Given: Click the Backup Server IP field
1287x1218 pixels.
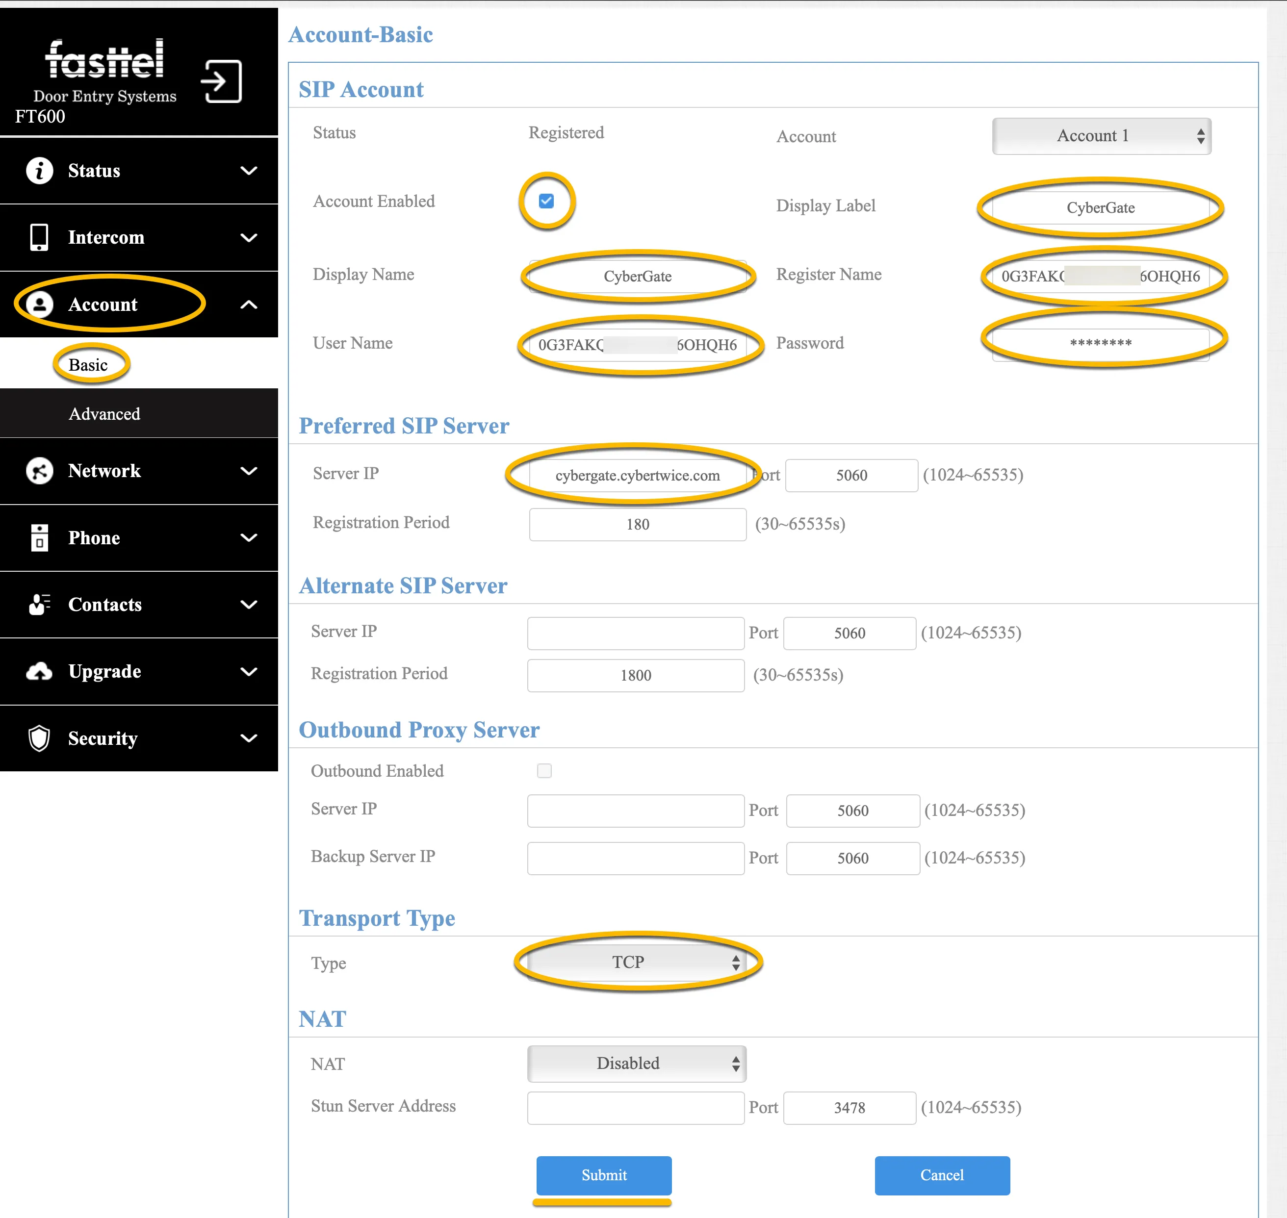Looking at the screenshot, I should click(636, 858).
